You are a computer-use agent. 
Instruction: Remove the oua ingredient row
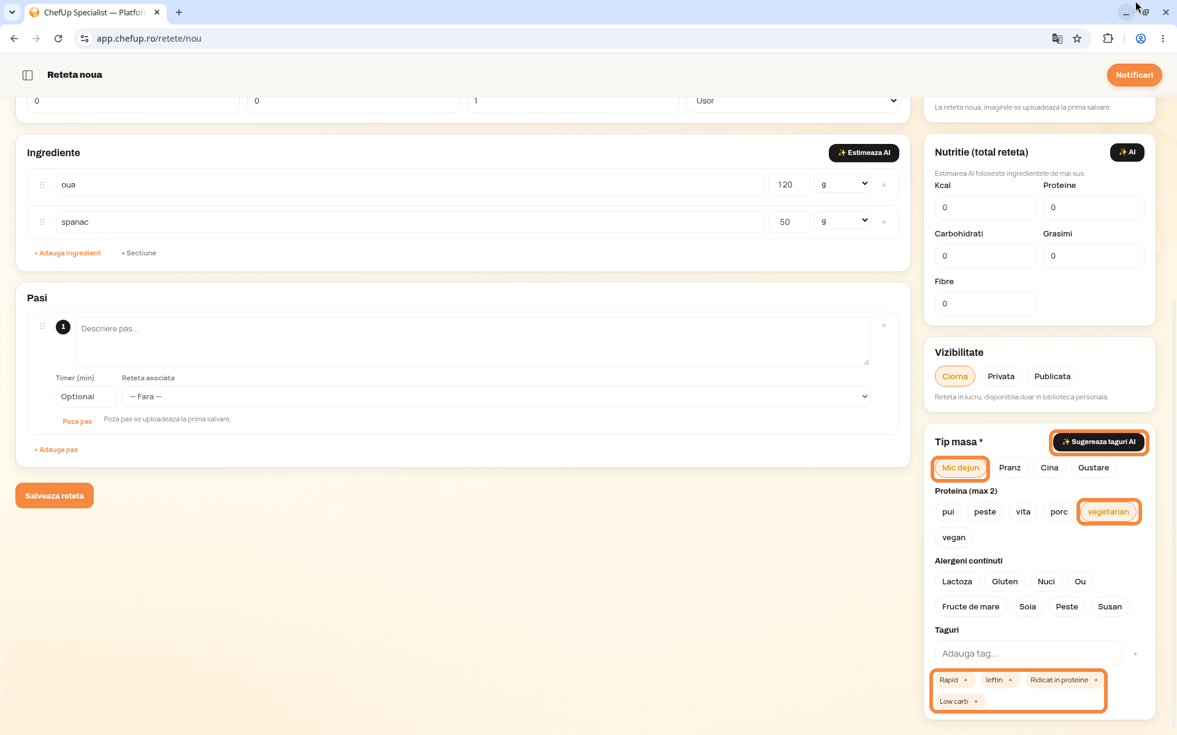point(884,185)
